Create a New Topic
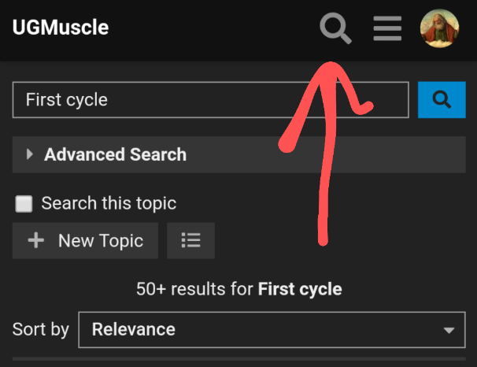The width and height of the screenshot is (477, 367). tap(85, 241)
